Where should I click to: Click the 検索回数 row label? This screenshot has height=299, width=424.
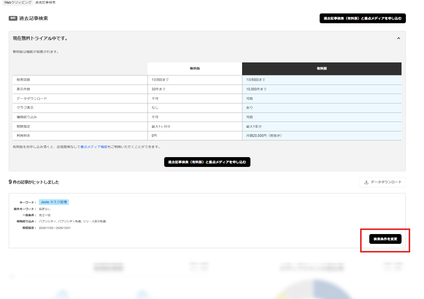24,80
